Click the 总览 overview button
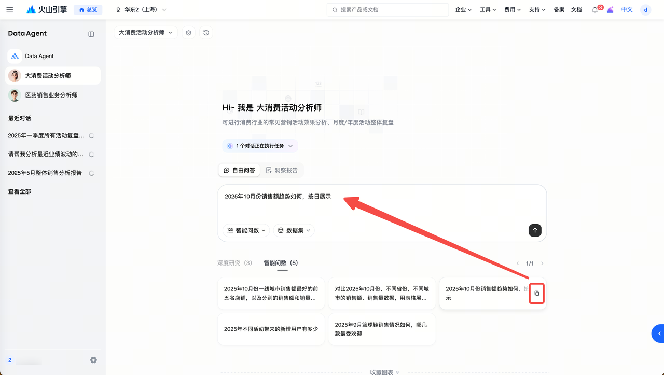 click(x=88, y=10)
